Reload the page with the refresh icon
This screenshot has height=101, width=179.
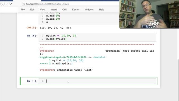point(11,4)
